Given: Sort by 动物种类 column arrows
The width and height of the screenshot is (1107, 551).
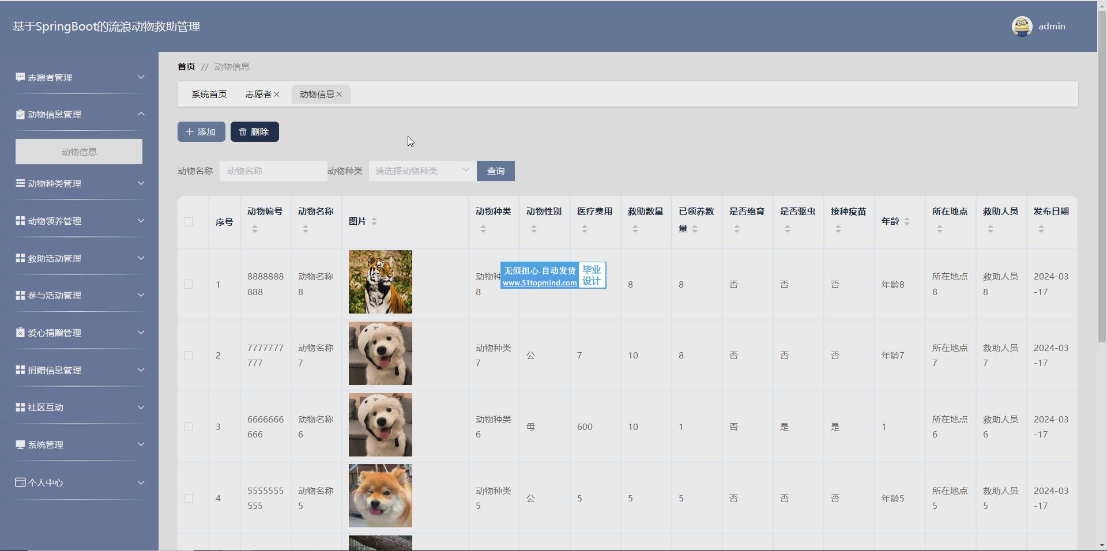Looking at the screenshot, I should pyautogui.click(x=483, y=229).
